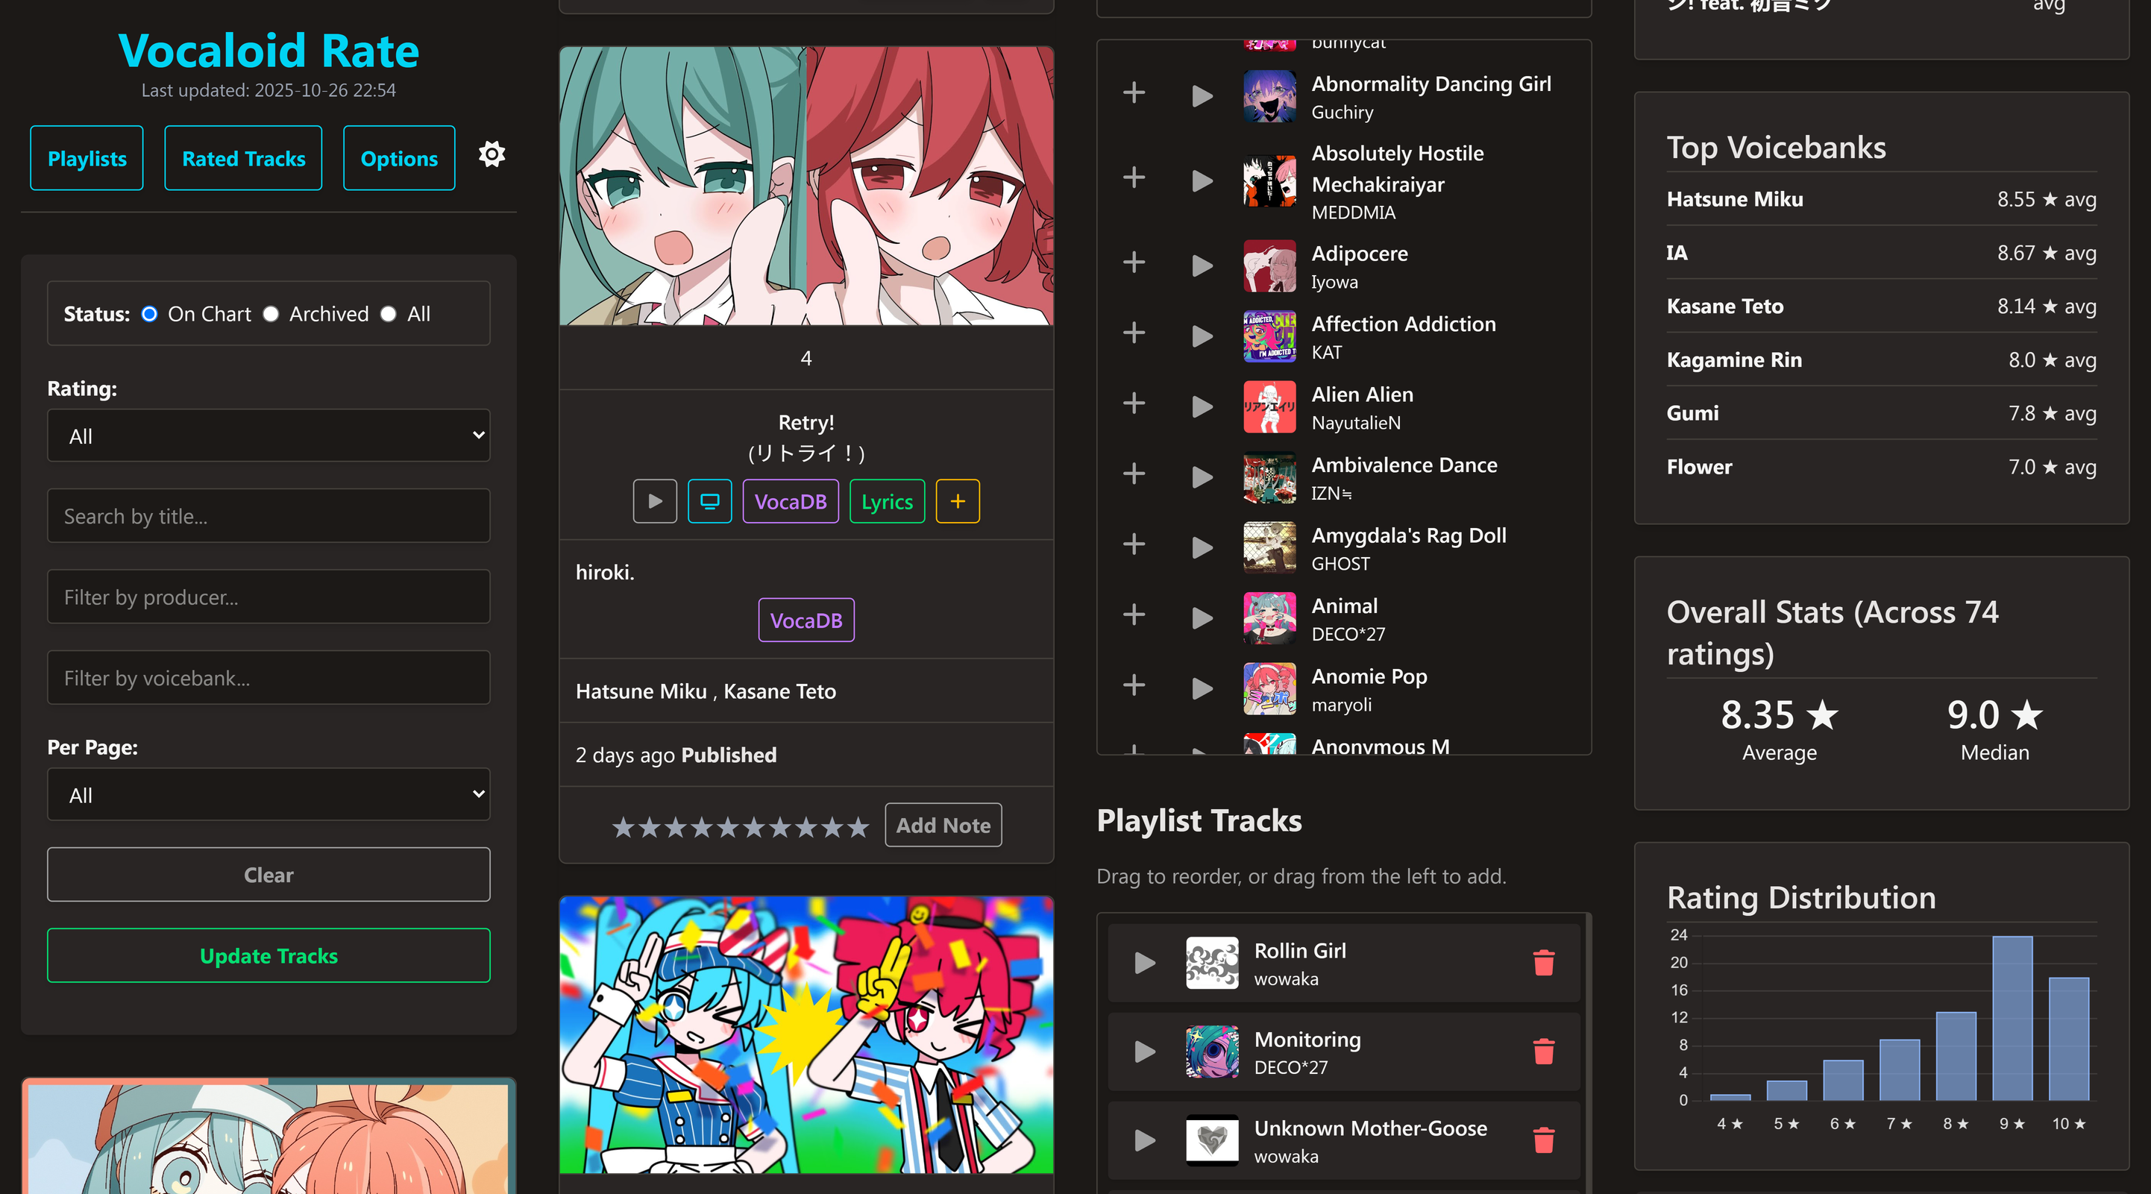Click the Filter by voicebank field
2151x1194 pixels.
click(x=268, y=678)
